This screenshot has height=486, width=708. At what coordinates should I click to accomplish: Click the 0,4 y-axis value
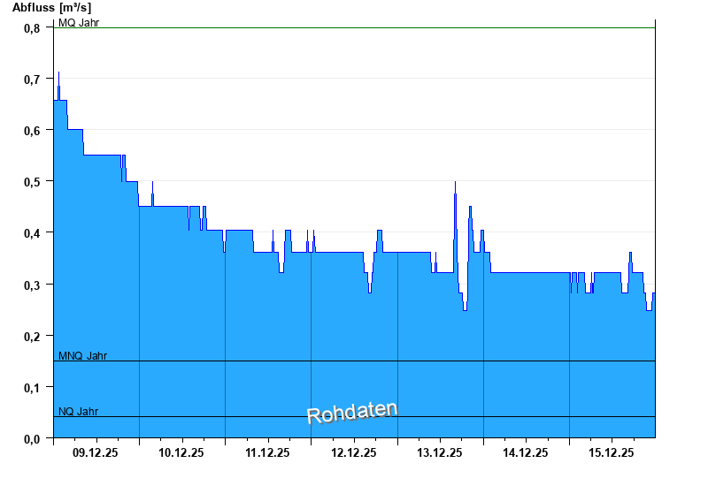(x=32, y=233)
